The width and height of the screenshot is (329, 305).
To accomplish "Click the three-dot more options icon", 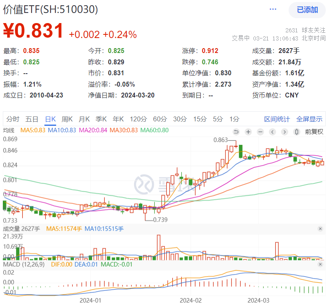I will click(x=272, y=9).
